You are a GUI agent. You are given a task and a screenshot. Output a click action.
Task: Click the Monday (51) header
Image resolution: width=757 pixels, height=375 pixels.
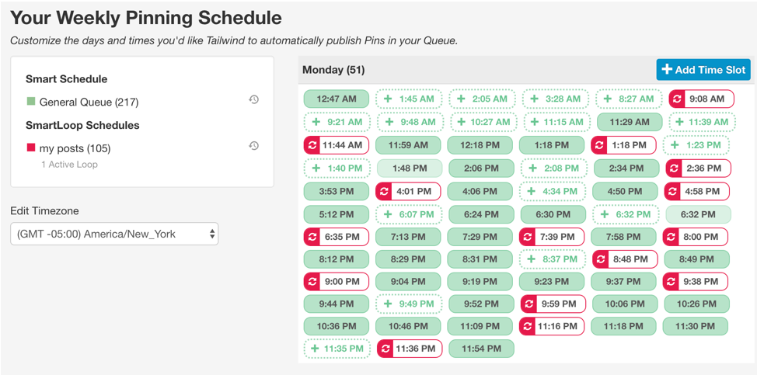coord(333,70)
